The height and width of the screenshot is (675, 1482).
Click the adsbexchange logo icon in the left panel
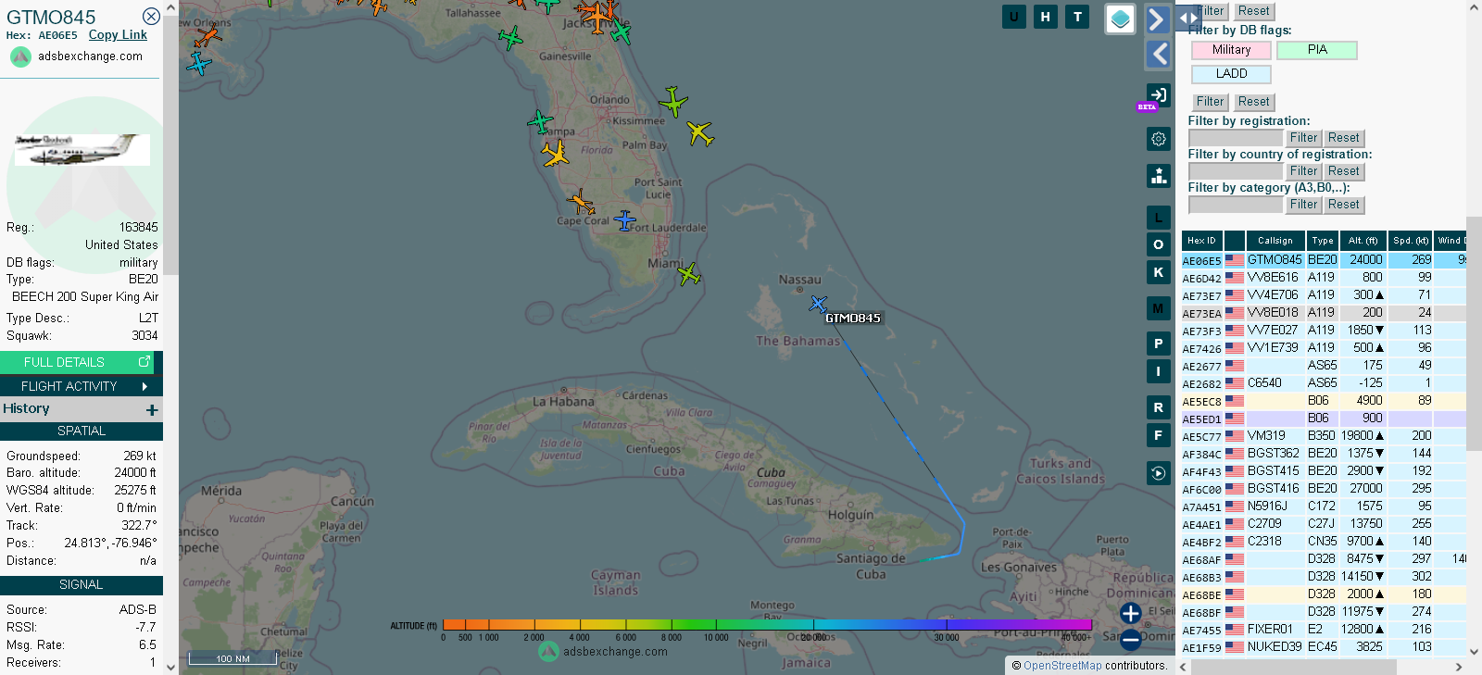point(20,56)
